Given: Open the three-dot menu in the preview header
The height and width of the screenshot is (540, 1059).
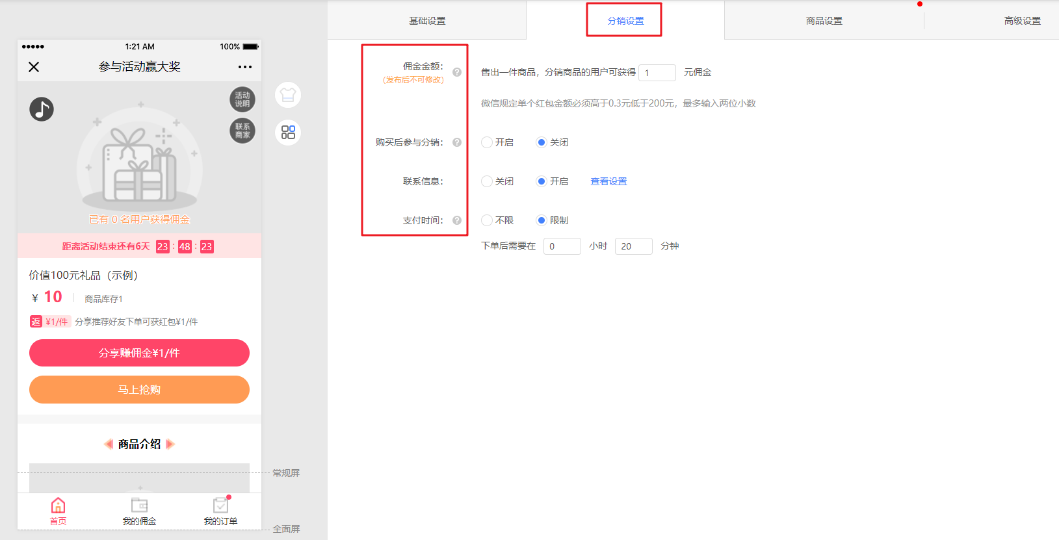Looking at the screenshot, I should (245, 67).
